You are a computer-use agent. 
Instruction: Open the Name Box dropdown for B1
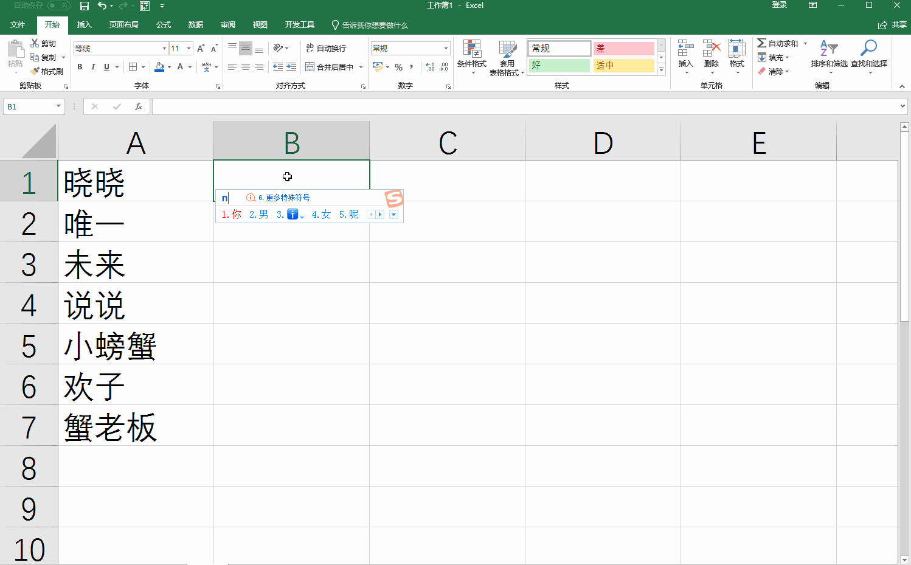pos(58,106)
